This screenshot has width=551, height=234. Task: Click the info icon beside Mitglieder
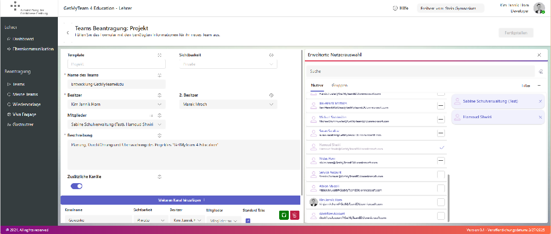[x=160, y=115]
